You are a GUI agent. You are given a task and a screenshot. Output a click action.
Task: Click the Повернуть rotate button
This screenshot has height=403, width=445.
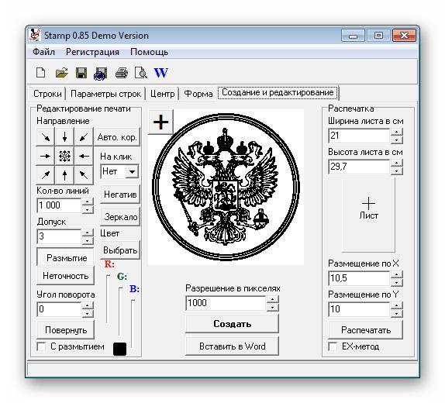(66, 330)
